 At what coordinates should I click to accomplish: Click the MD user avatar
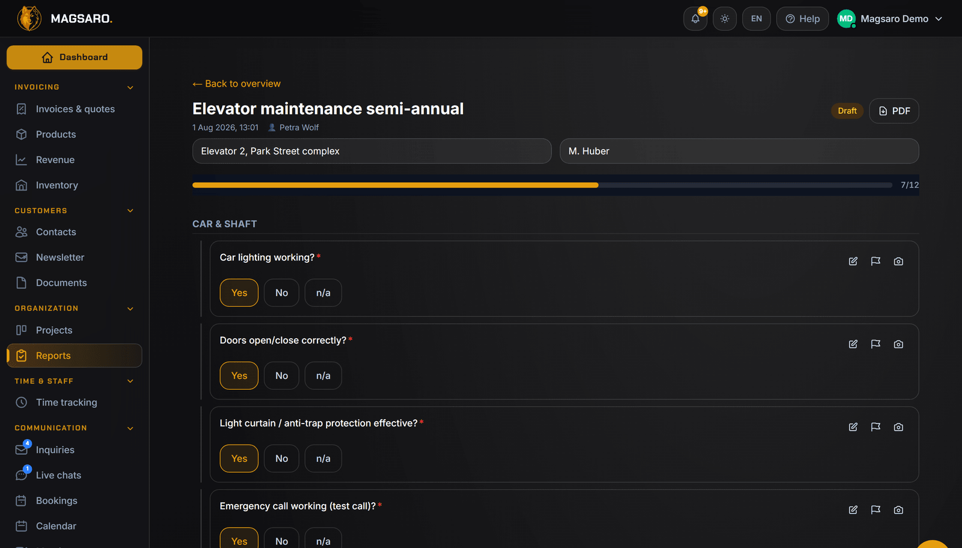click(846, 19)
